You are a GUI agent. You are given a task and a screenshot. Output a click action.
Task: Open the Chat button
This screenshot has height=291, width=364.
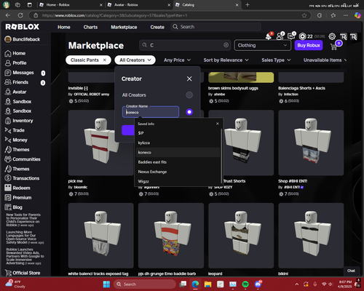[x=351, y=271]
